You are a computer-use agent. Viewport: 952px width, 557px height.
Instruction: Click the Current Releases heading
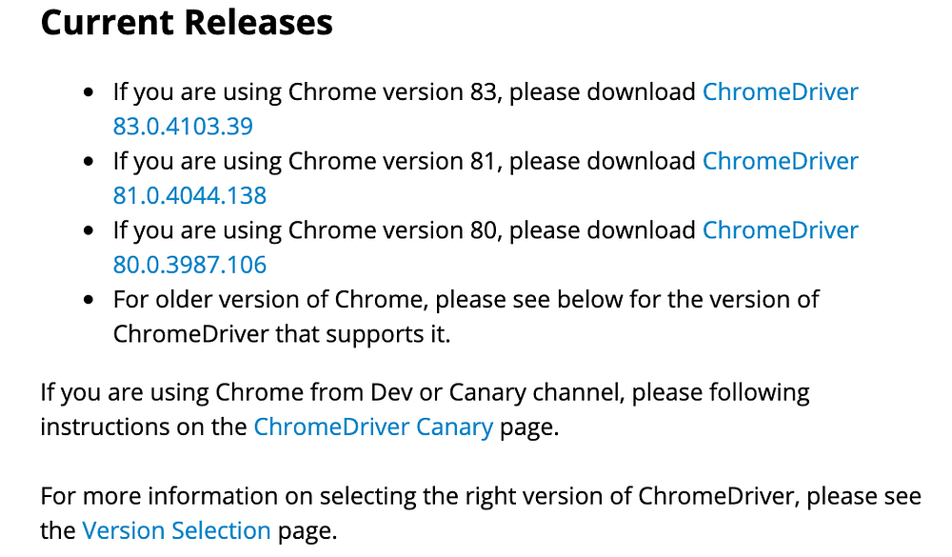coord(187,23)
